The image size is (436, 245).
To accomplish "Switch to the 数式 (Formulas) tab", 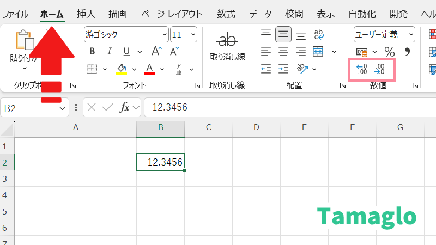I will pyautogui.click(x=226, y=14).
